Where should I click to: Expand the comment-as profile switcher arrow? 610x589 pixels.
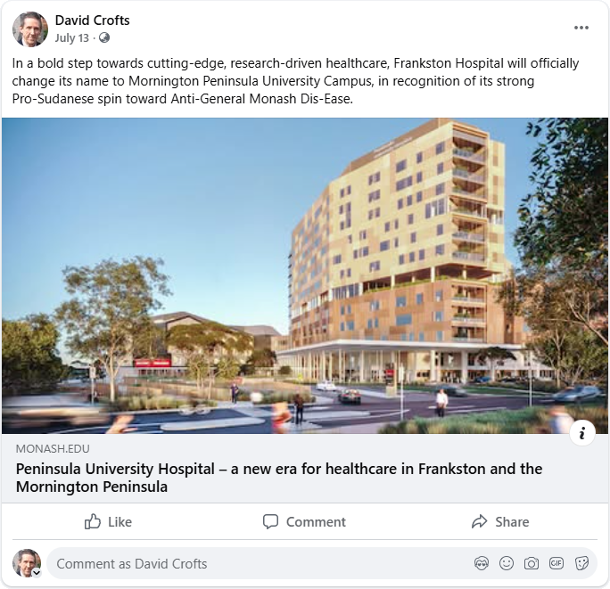(x=37, y=573)
